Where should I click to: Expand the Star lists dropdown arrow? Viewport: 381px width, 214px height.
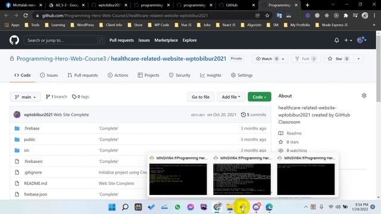358,59
